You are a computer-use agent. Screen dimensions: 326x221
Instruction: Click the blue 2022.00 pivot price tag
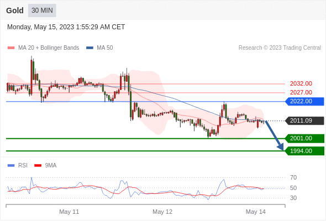[304, 102]
